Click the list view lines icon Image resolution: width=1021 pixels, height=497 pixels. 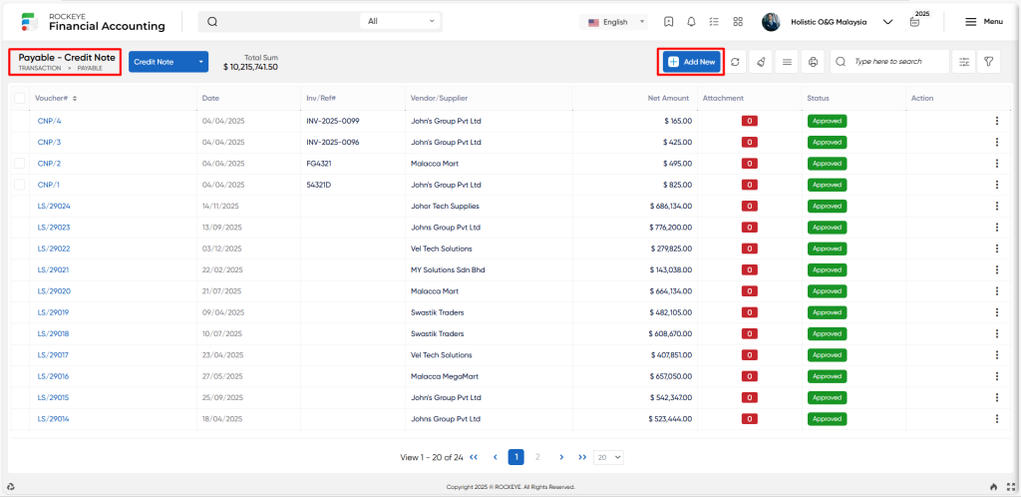[x=787, y=62]
